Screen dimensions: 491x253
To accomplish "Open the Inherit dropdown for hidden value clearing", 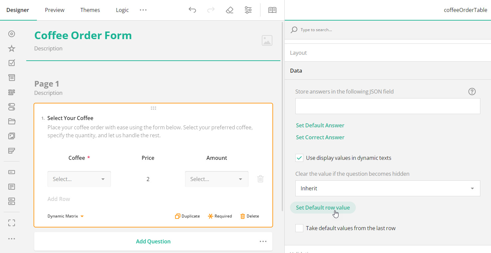I will click(387, 188).
